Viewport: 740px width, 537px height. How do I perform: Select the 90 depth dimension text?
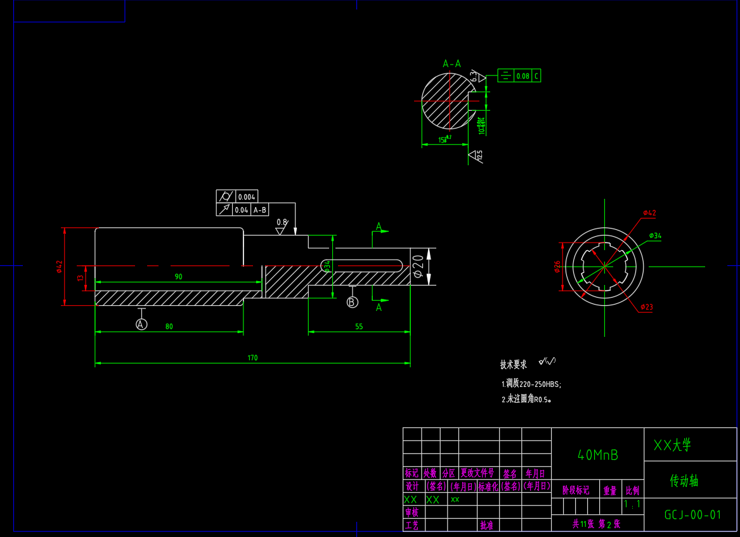click(178, 277)
